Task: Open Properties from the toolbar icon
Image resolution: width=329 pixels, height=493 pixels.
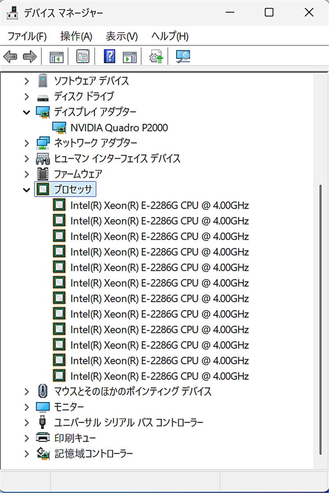Action: click(83, 57)
